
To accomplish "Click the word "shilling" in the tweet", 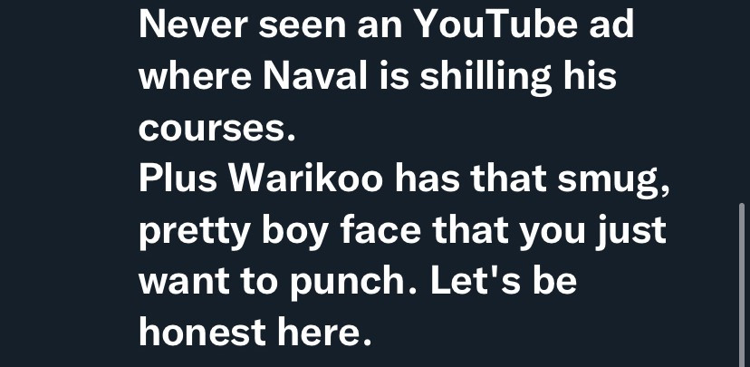I will pos(486,79).
